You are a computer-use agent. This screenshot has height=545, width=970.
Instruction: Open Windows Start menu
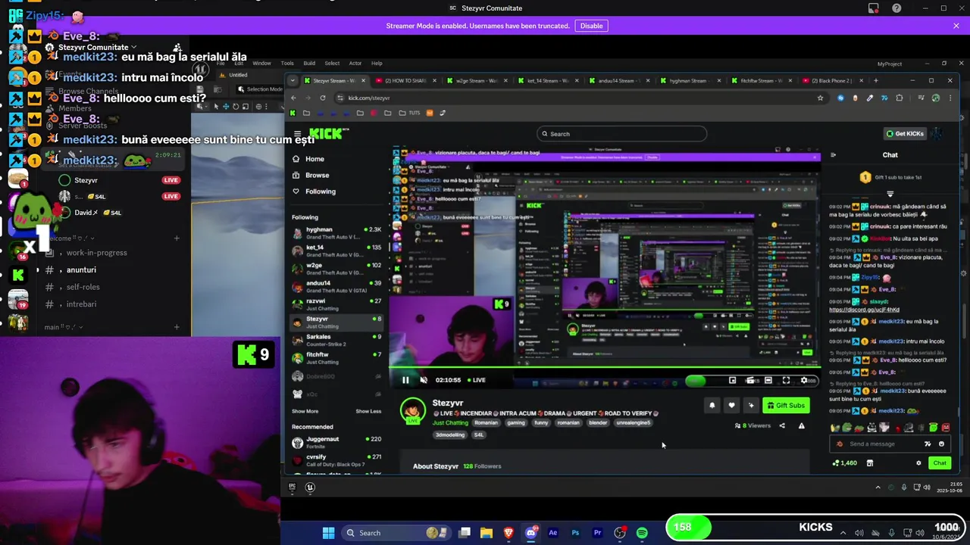pyautogui.click(x=328, y=533)
